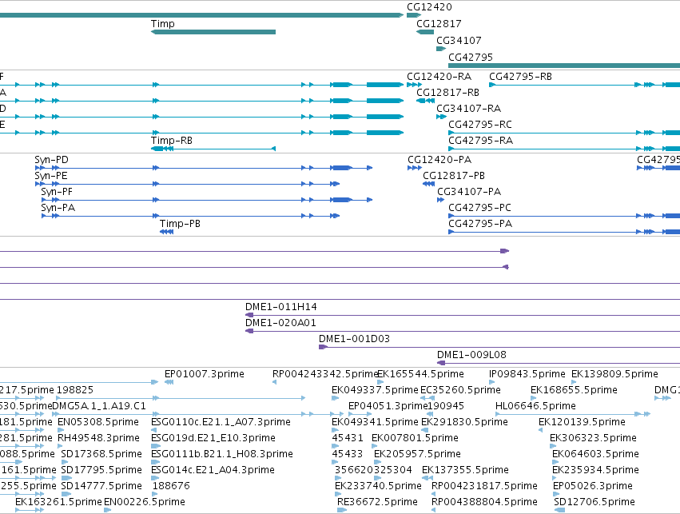
Task: Select EST EK139809.5prime
Action: (574, 382)
